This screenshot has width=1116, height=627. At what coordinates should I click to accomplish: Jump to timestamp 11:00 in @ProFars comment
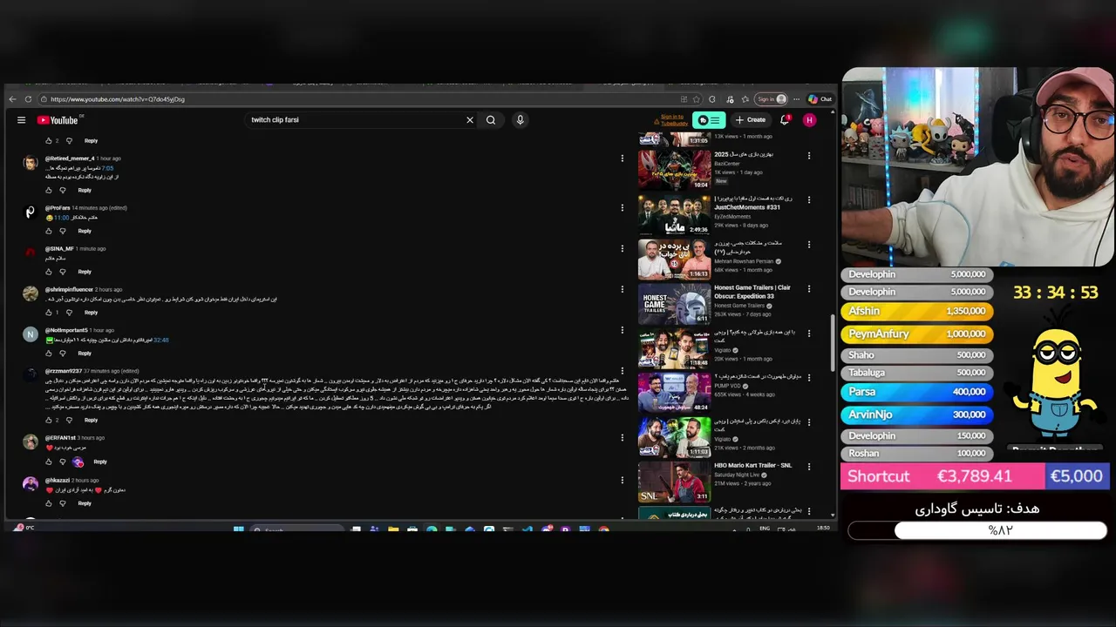pos(61,218)
